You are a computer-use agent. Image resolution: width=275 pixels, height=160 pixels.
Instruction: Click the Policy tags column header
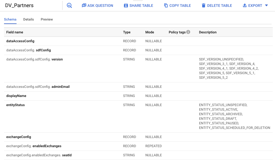[x=177, y=32]
